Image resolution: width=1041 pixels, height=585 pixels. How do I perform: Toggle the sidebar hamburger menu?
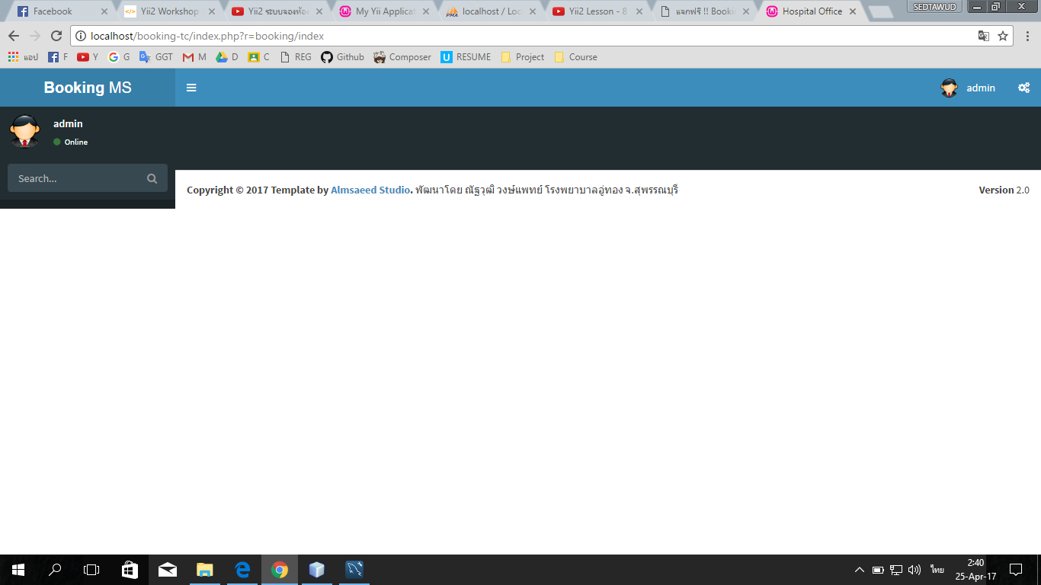coord(191,88)
